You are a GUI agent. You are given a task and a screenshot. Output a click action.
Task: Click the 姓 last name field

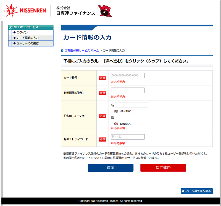131,118
